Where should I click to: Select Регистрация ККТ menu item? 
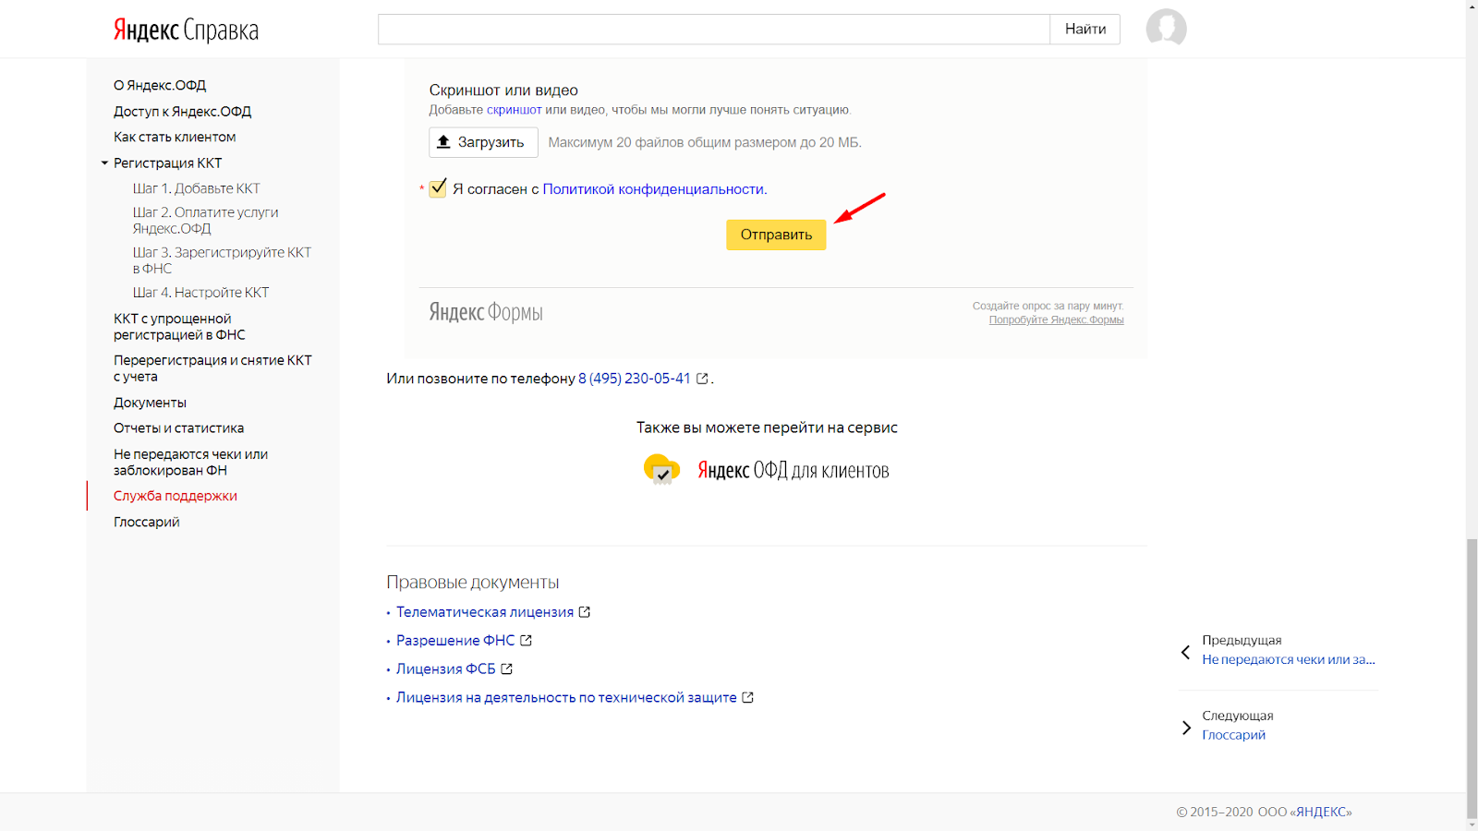tap(168, 163)
